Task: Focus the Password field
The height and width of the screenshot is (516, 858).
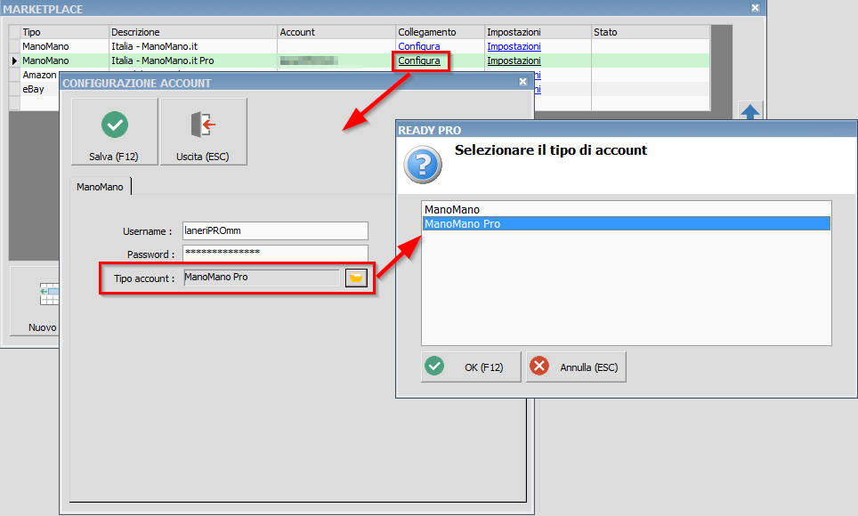Action: 275,253
